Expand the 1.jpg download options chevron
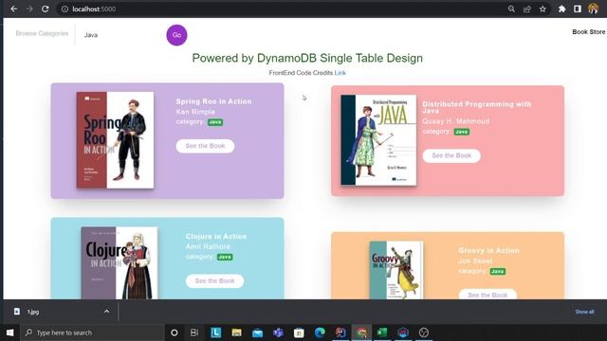Image resolution: width=607 pixels, height=341 pixels. [x=106, y=312]
